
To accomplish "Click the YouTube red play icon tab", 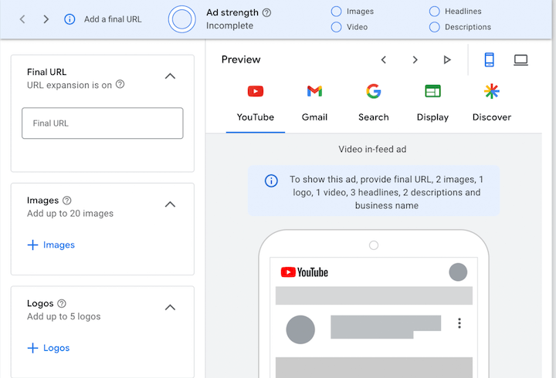I will pos(256,91).
